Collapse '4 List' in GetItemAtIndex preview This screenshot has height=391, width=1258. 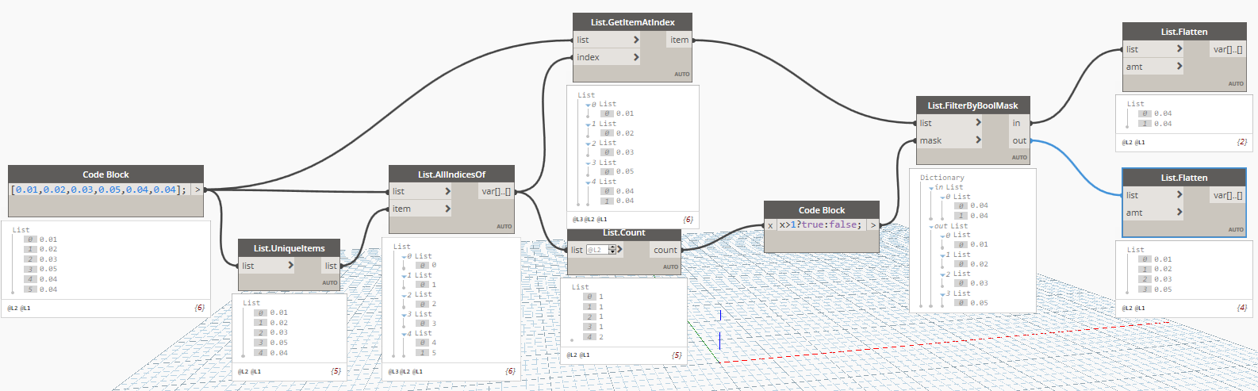589,182
